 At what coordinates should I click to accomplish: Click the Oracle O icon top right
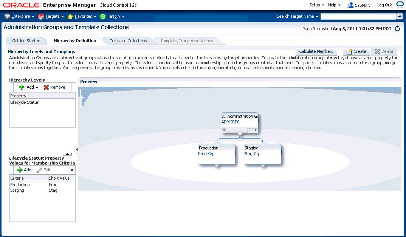(400, 5)
